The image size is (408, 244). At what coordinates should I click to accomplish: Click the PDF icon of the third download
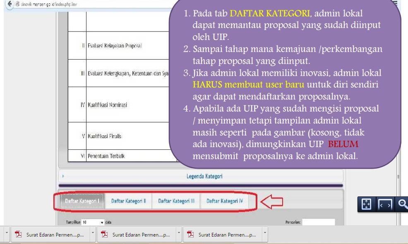(x=190, y=234)
